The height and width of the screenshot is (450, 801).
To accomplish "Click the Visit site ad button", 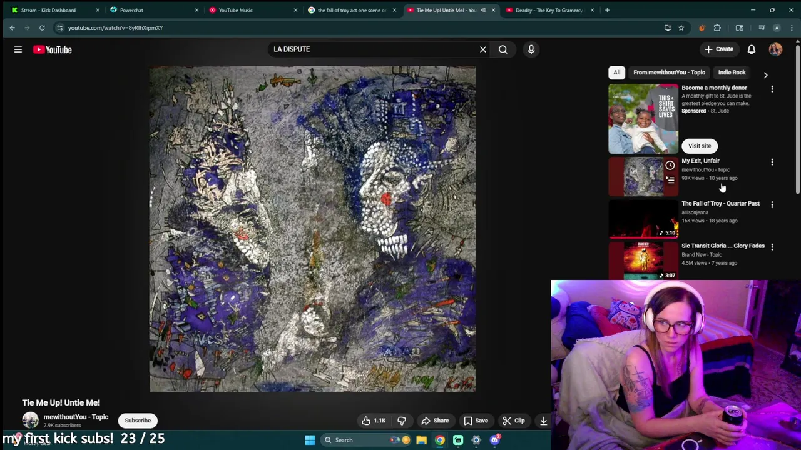I will coord(700,146).
